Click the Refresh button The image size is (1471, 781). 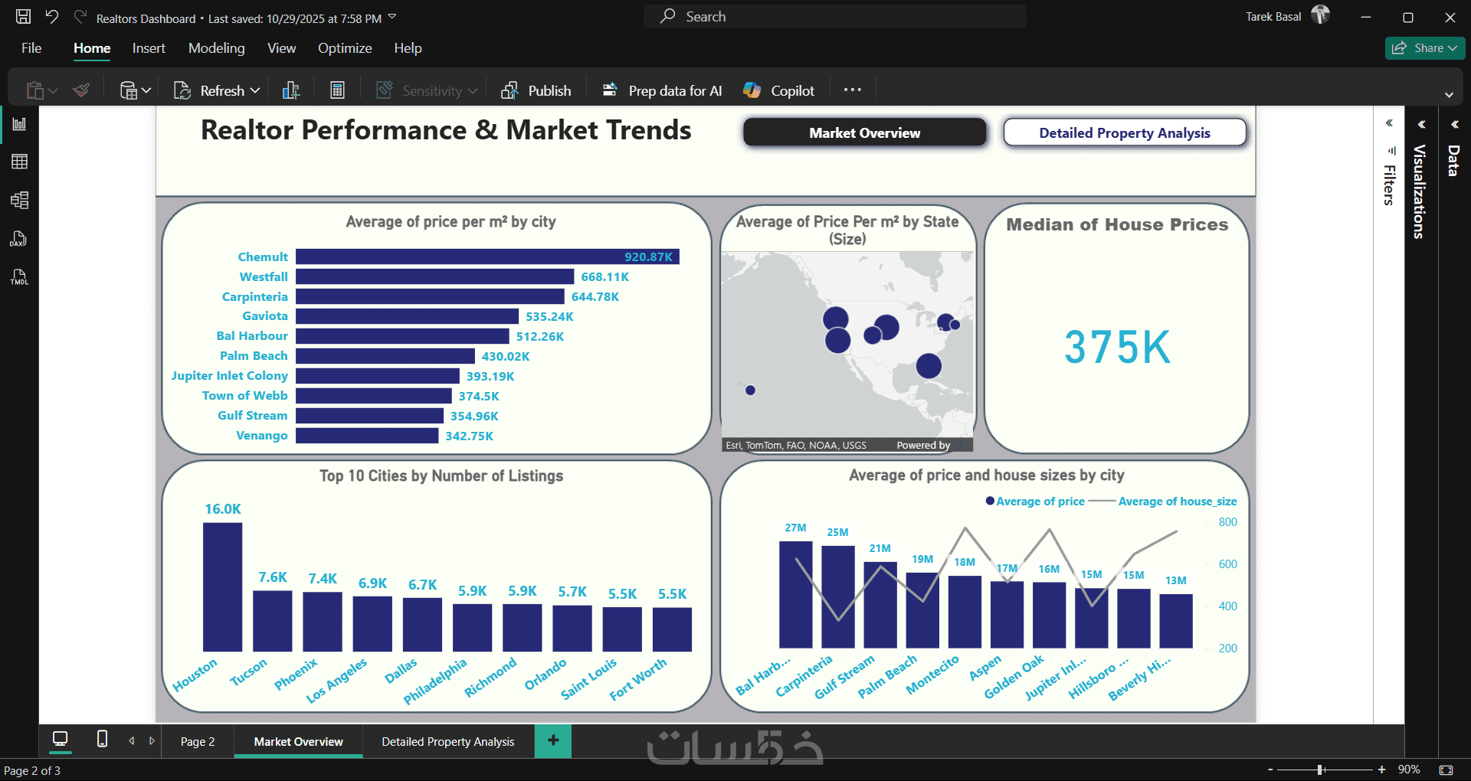click(x=208, y=90)
